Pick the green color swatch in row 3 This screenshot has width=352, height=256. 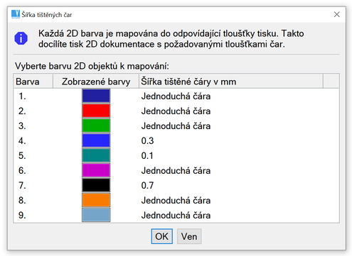(x=96, y=126)
